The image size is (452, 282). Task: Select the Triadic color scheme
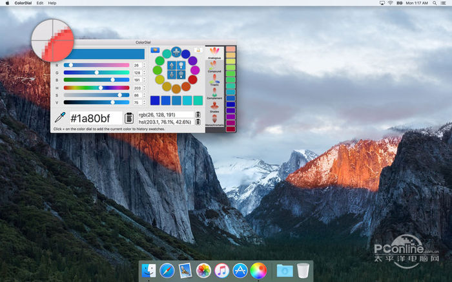coord(214,80)
